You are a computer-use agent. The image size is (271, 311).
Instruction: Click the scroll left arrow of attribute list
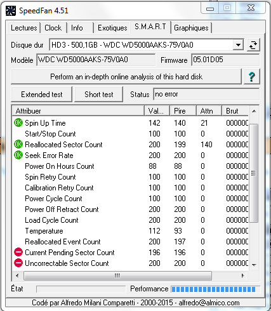[x=17, y=275]
